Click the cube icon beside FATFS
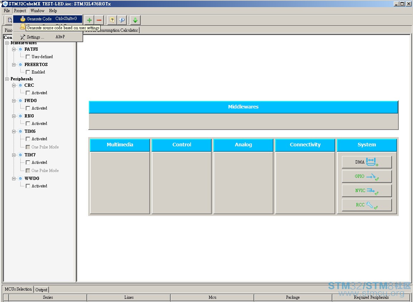The height and width of the screenshot is (302, 413). coord(20,49)
